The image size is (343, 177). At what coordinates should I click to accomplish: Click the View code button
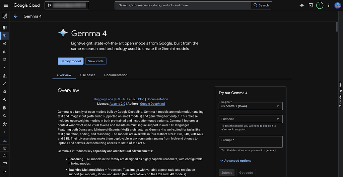pos(96,61)
